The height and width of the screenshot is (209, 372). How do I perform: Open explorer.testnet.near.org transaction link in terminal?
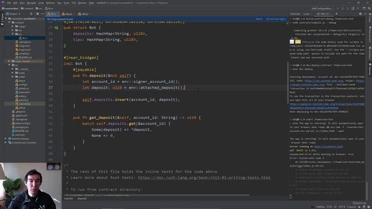[327, 106]
